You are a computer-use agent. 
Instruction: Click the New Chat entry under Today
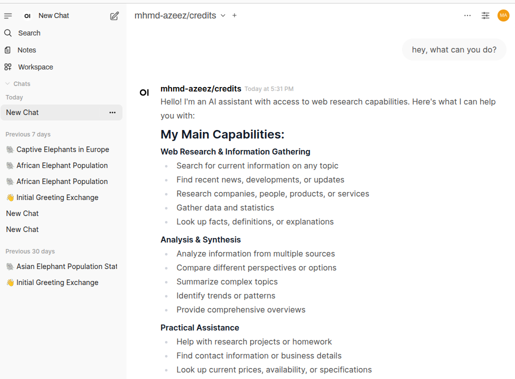(22, 112)
